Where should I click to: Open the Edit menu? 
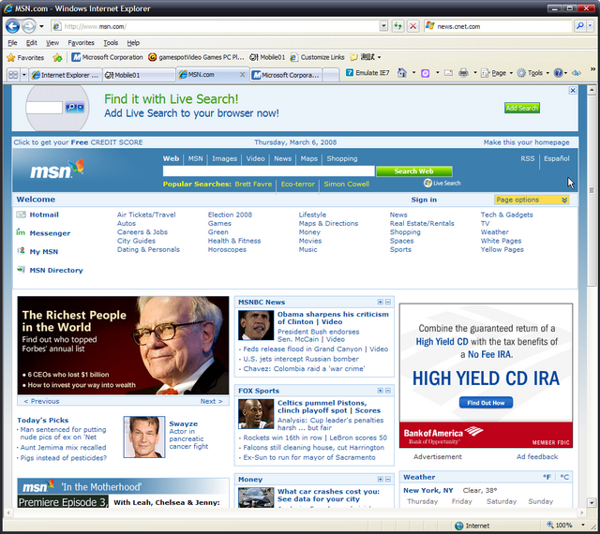coord(31,42)
